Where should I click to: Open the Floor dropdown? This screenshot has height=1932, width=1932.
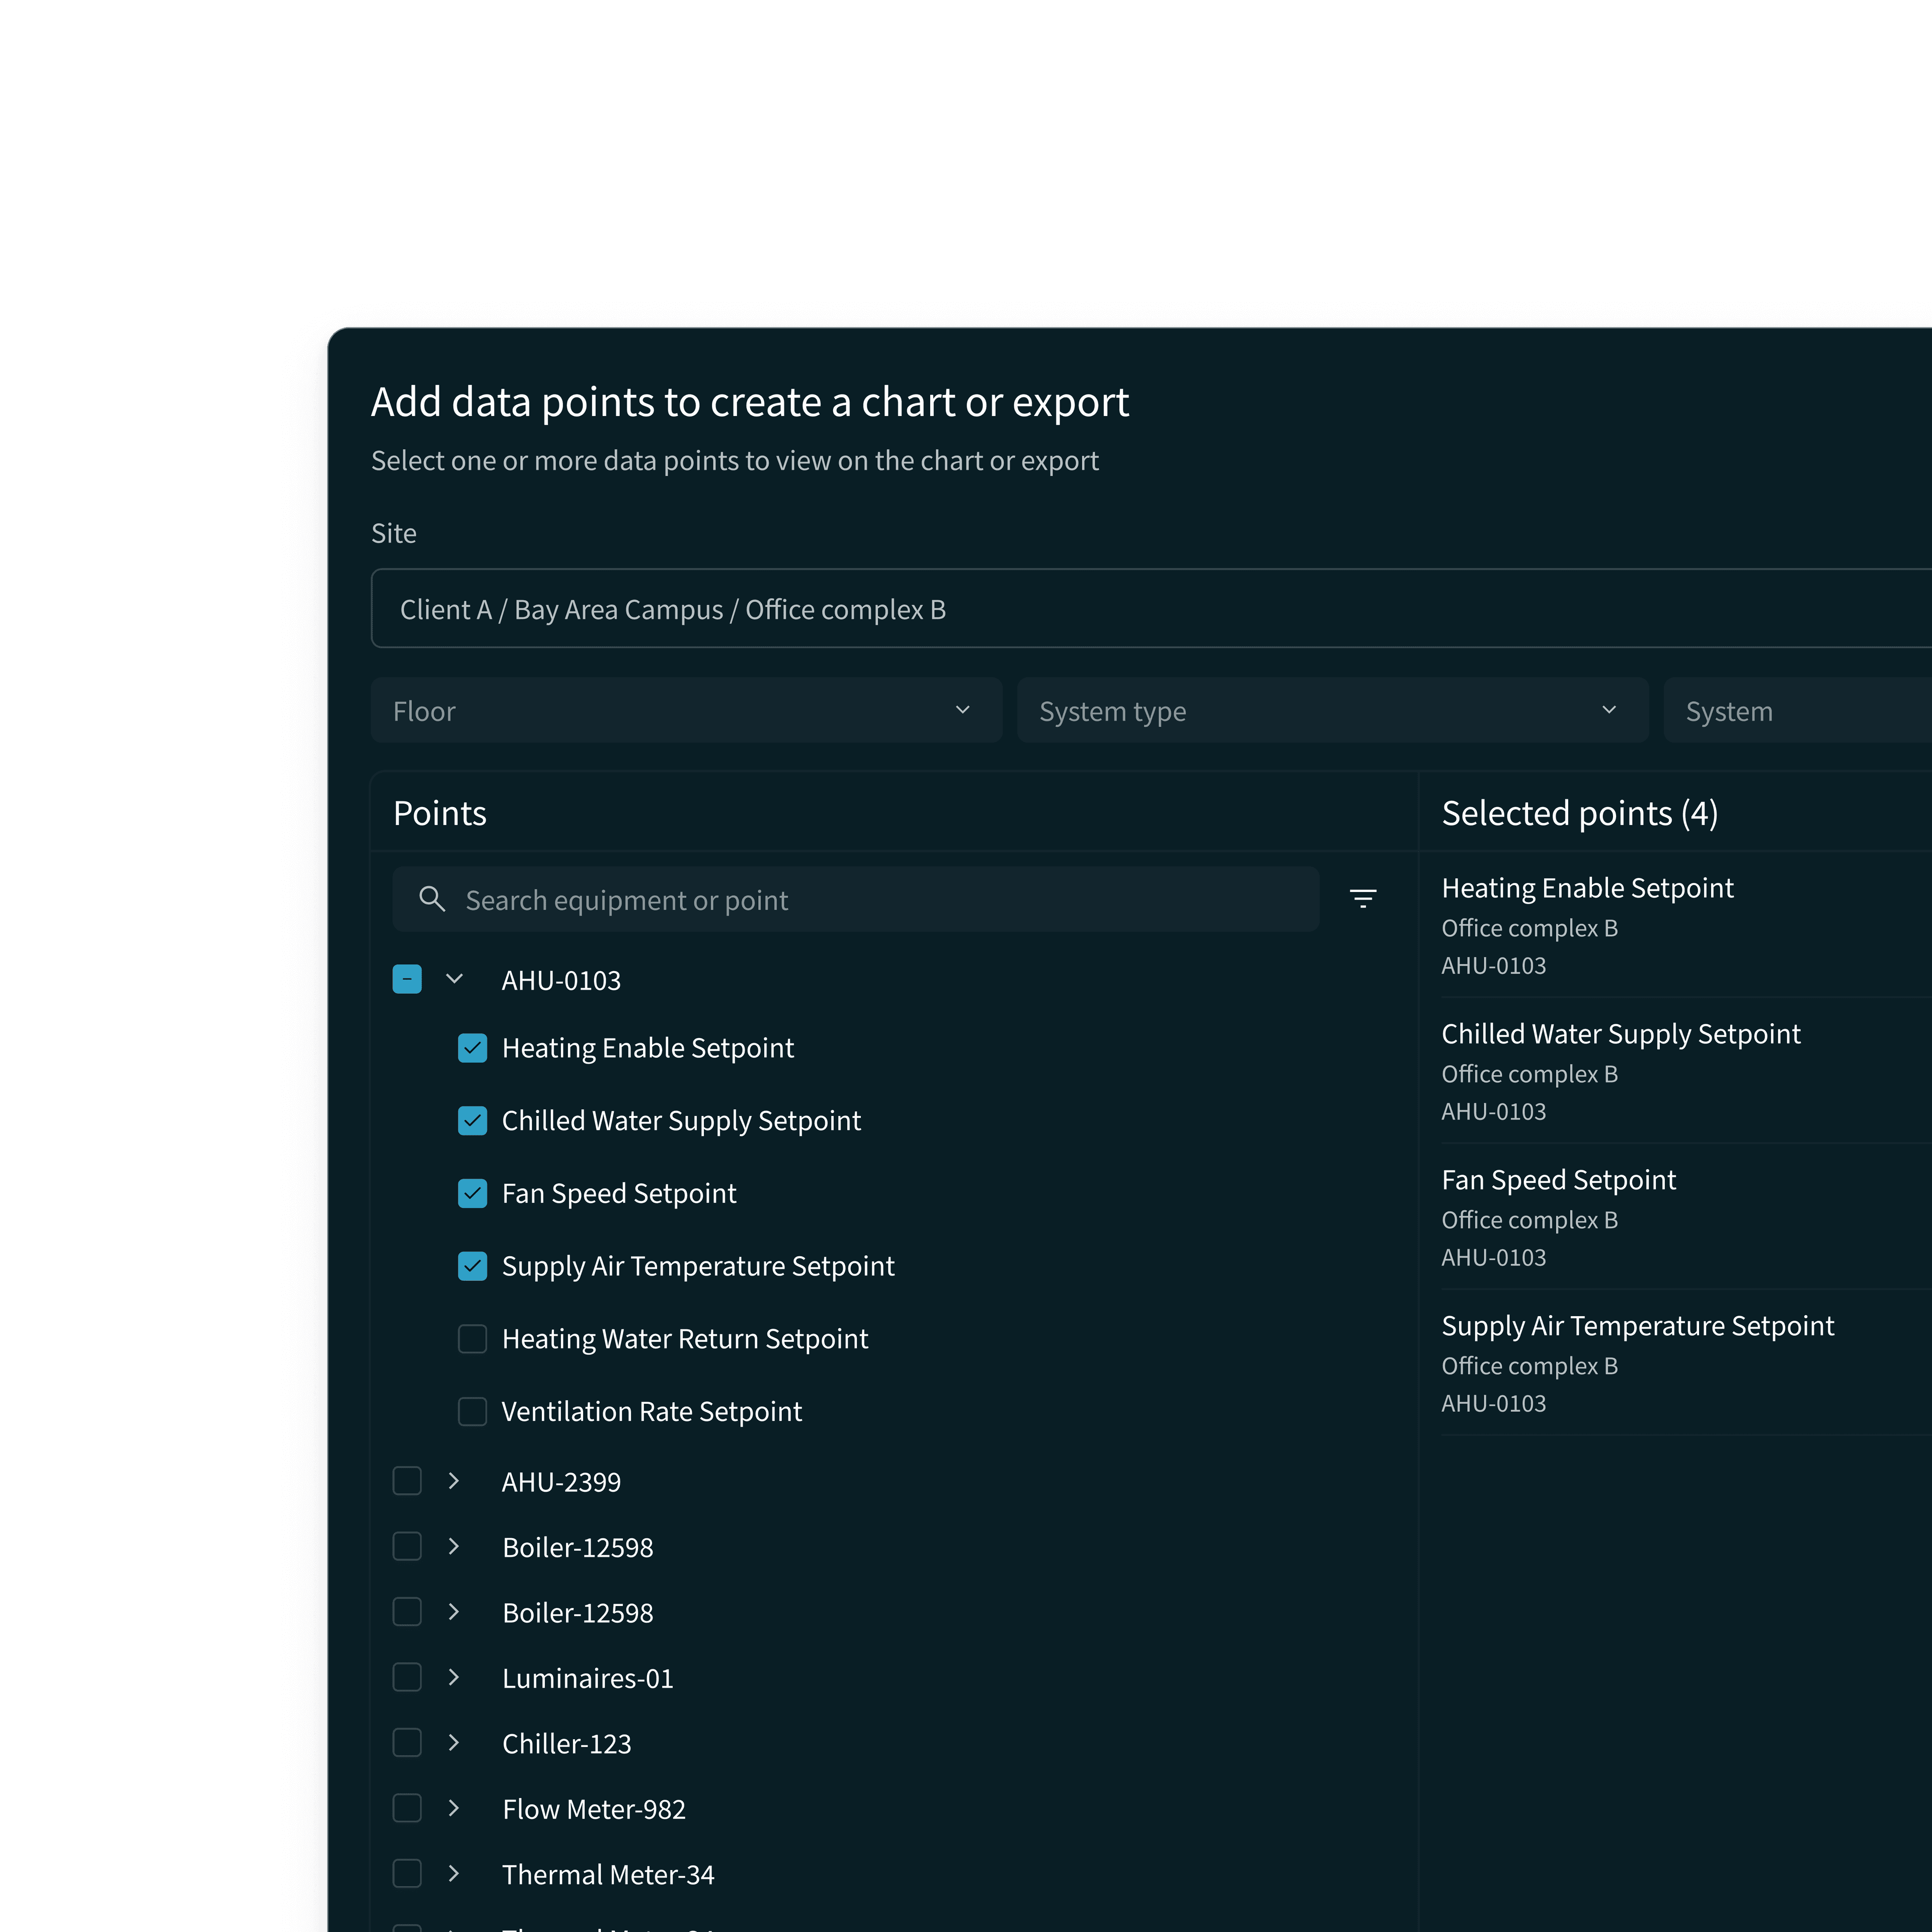coord(686,710)
